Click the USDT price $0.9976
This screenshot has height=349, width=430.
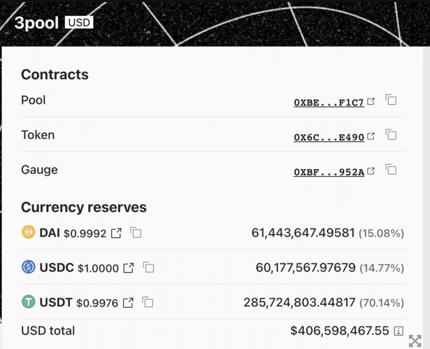[97, 303]
